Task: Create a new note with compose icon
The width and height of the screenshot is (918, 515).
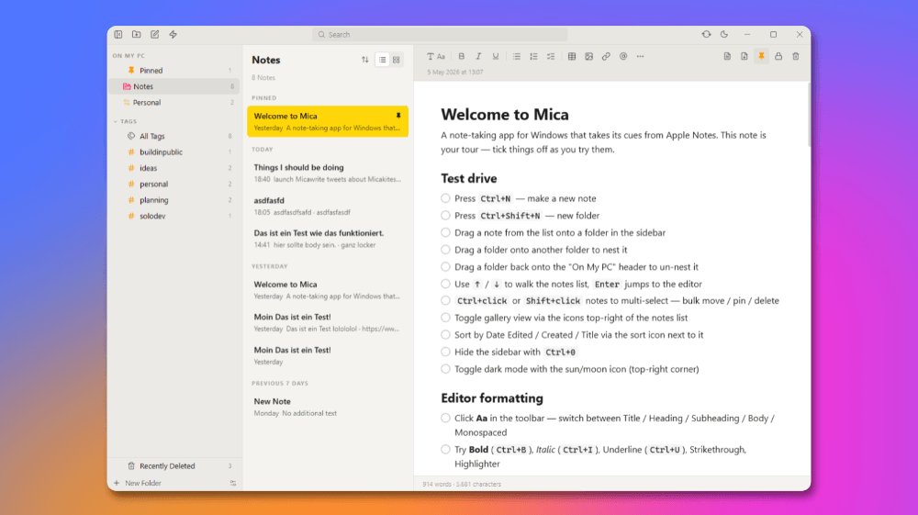Action: pos(154,35)
